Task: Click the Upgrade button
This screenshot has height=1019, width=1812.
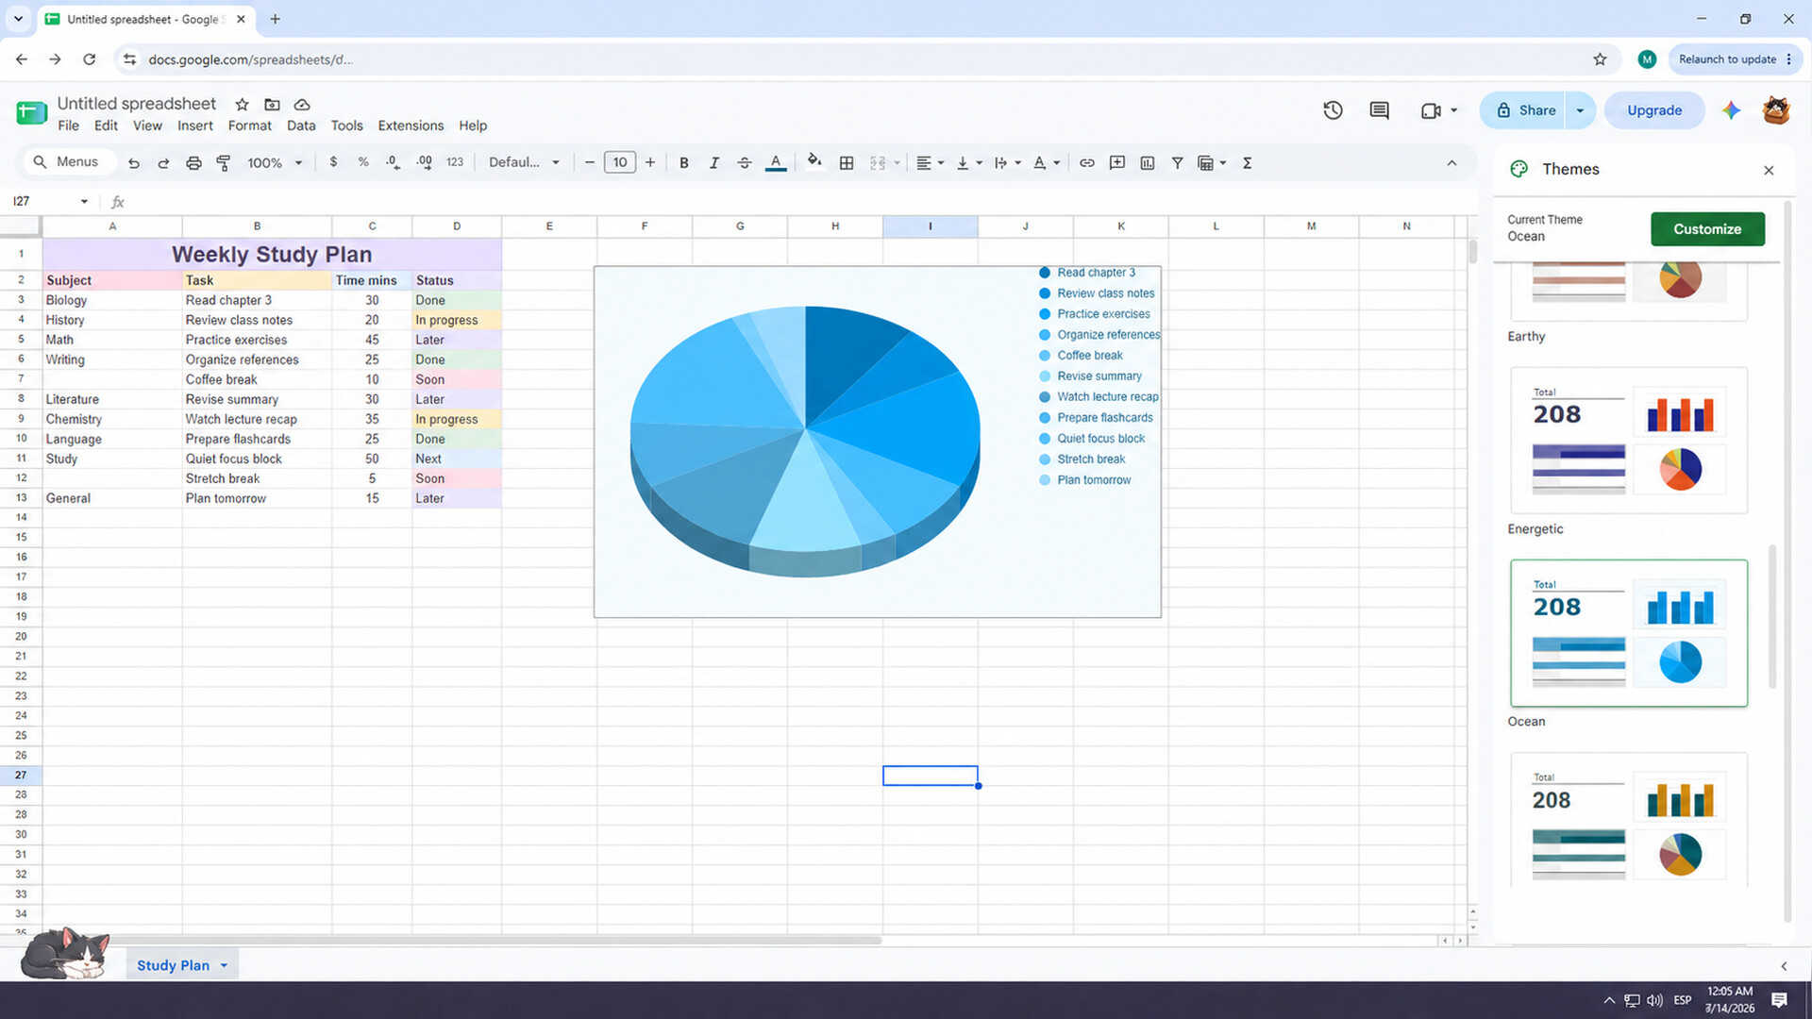Action: click(x=1654, y=110)
